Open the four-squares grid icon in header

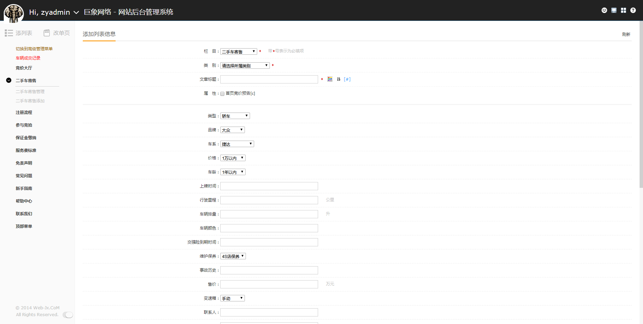coord(624,10)
